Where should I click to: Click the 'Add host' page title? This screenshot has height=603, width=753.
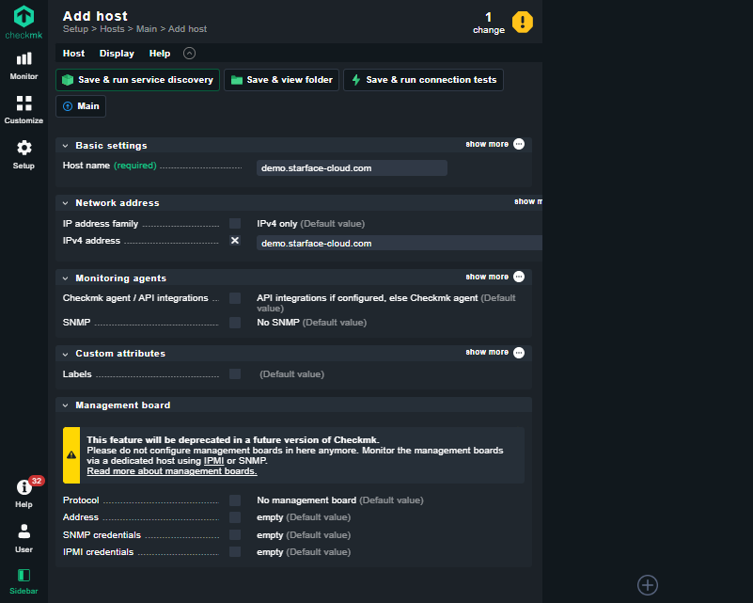click(x=95, y=16)
